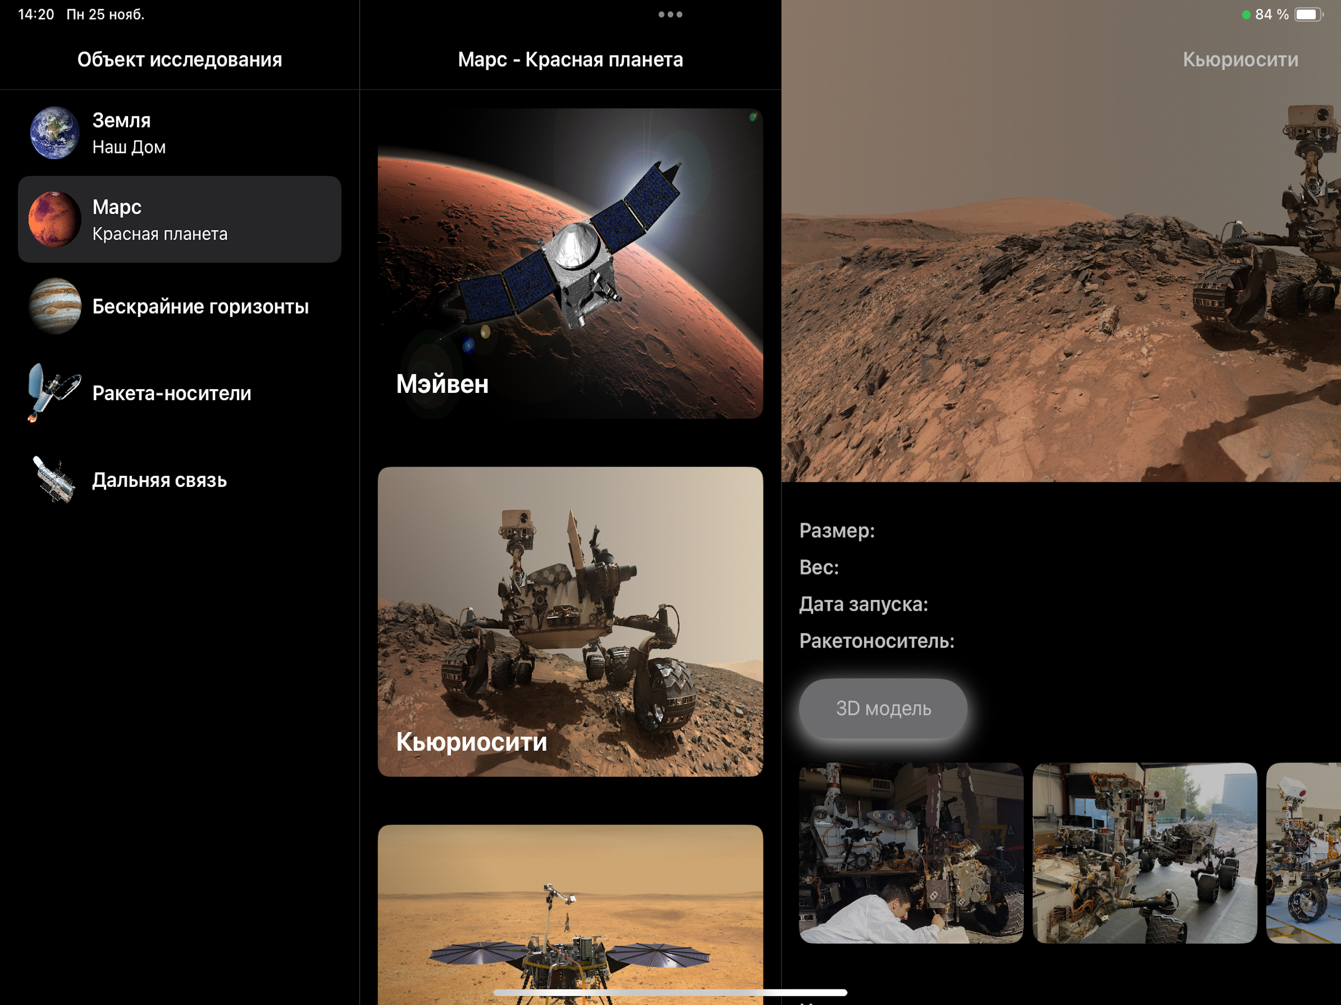Tap the home indicator bar
This screenshot has height=1005, width=1341.
point(670,992)
